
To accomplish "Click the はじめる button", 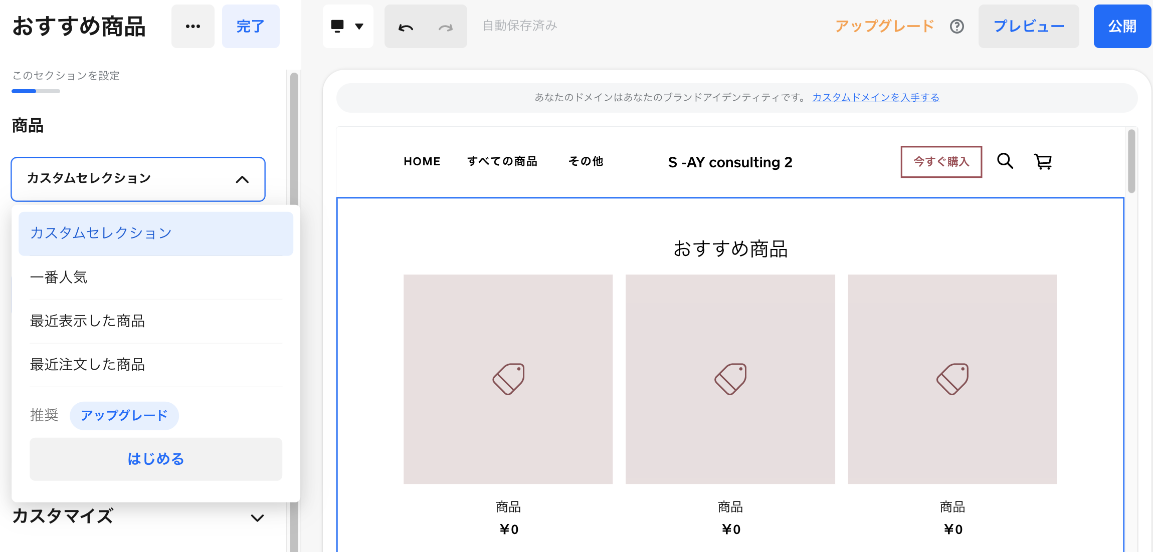I will (155, 459).
